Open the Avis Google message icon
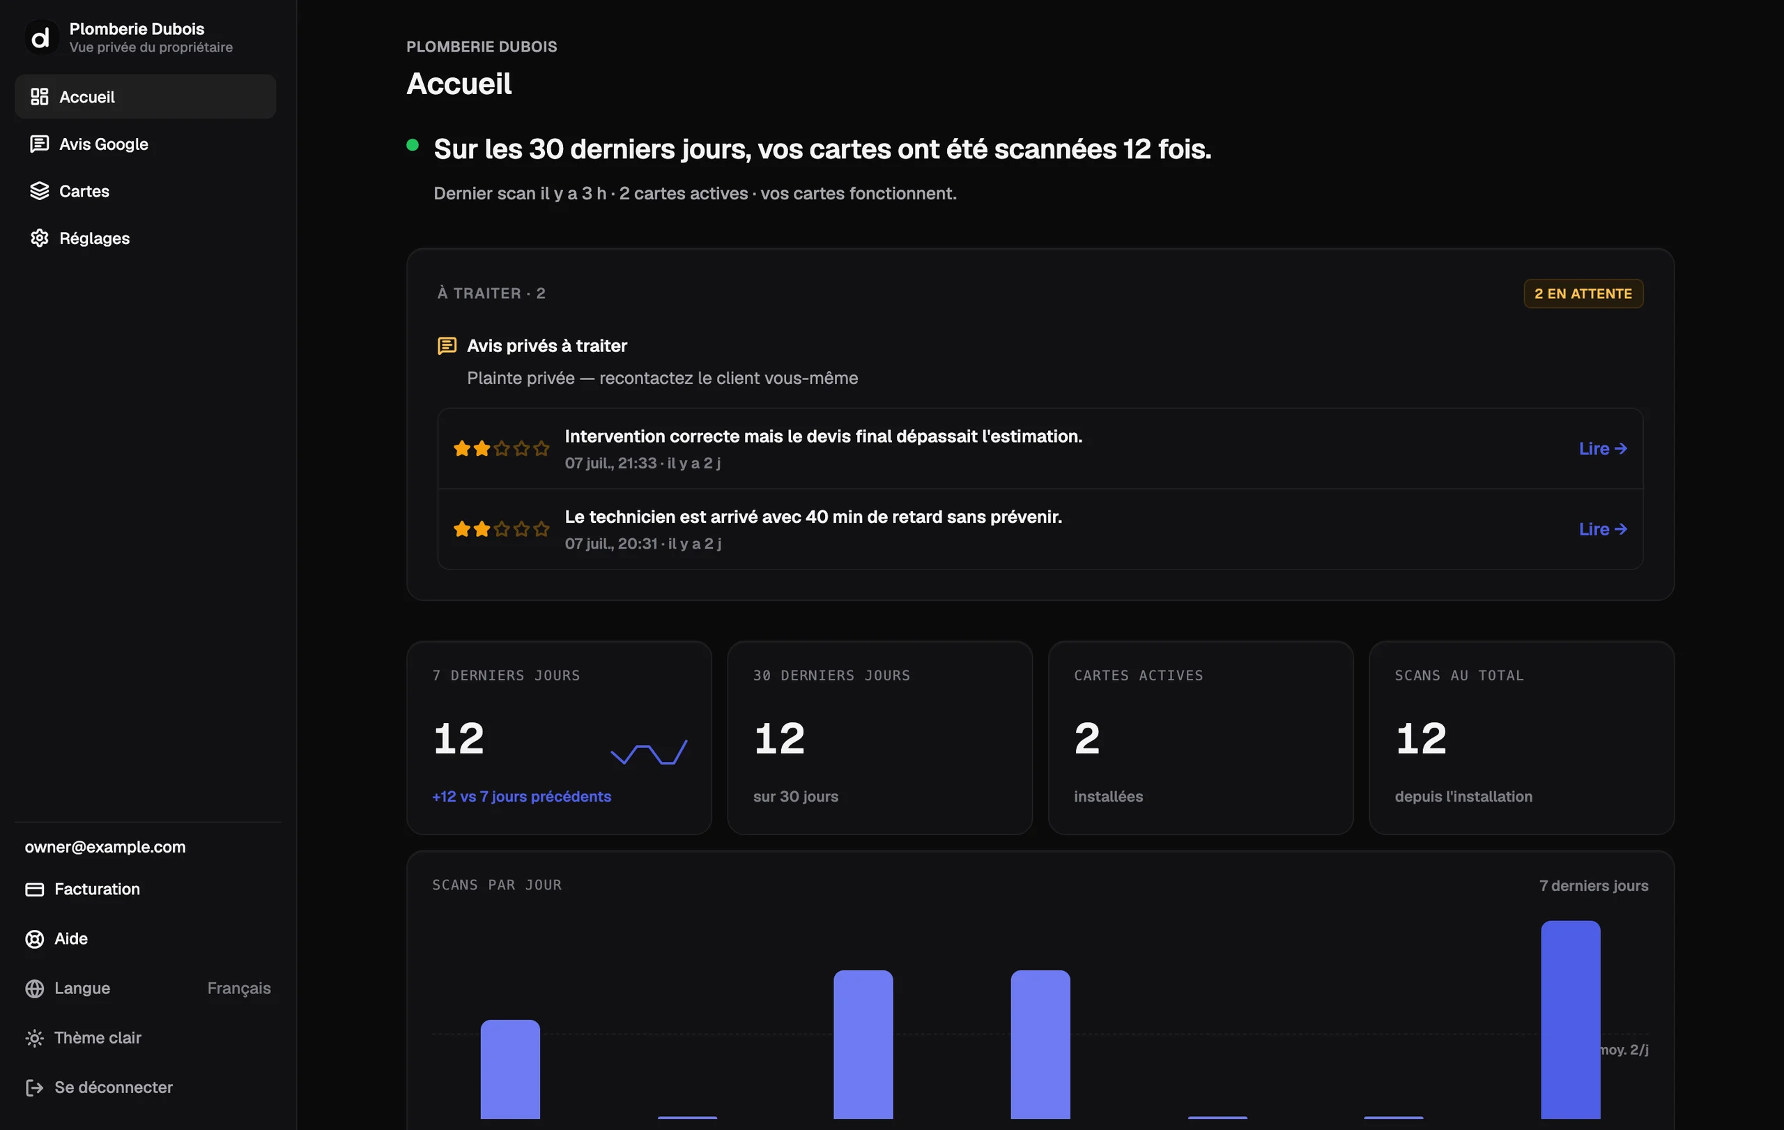 pos(39,144)
